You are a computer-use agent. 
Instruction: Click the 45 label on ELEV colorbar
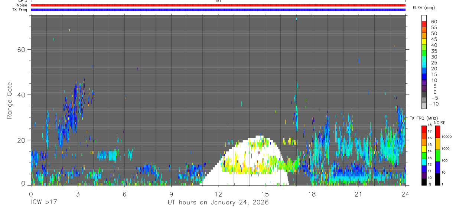click(434, 39)
